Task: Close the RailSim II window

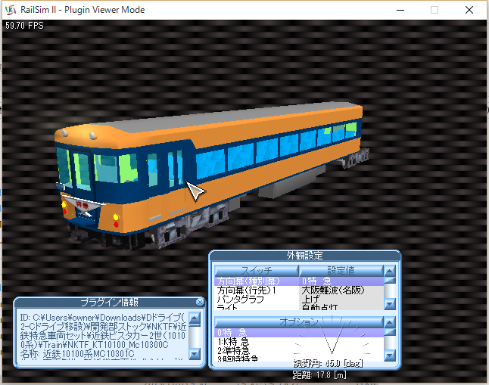Action: (469, 10)
